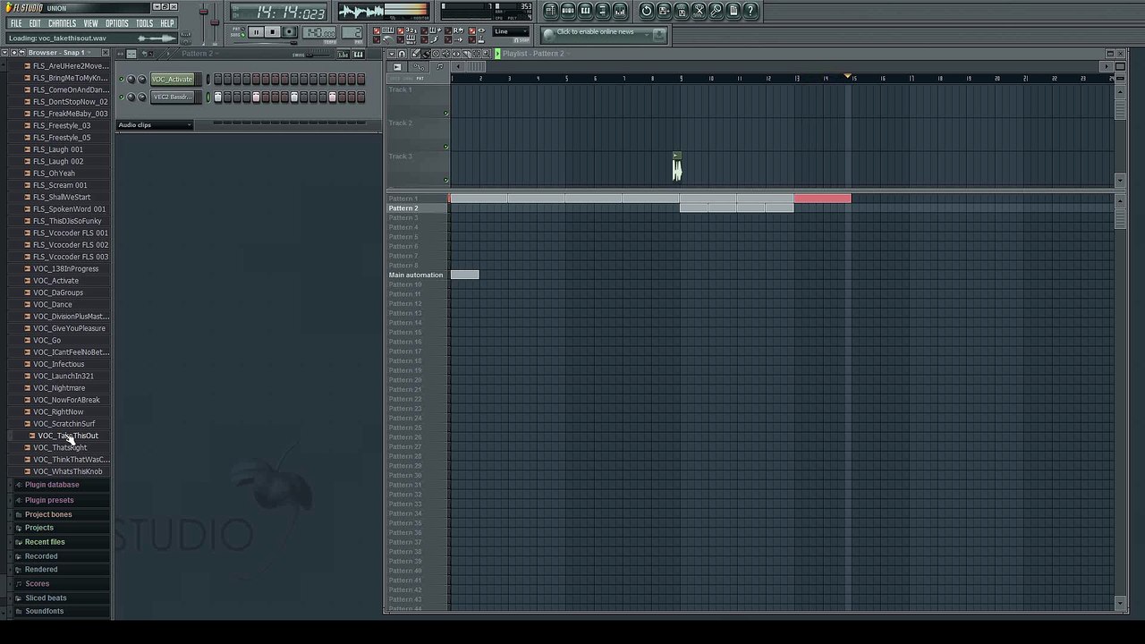This screenshot has height=644, width=1145.
Task: Open the EDIT menu
Action: click(x=35, y=23)
